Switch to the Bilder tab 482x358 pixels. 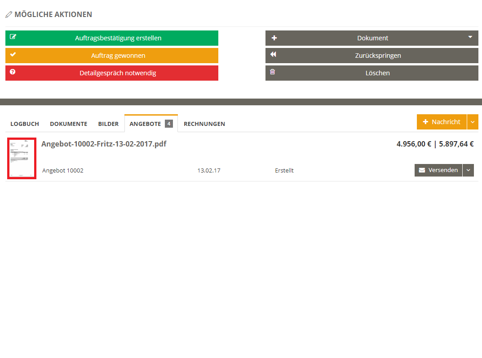[108, 124]
